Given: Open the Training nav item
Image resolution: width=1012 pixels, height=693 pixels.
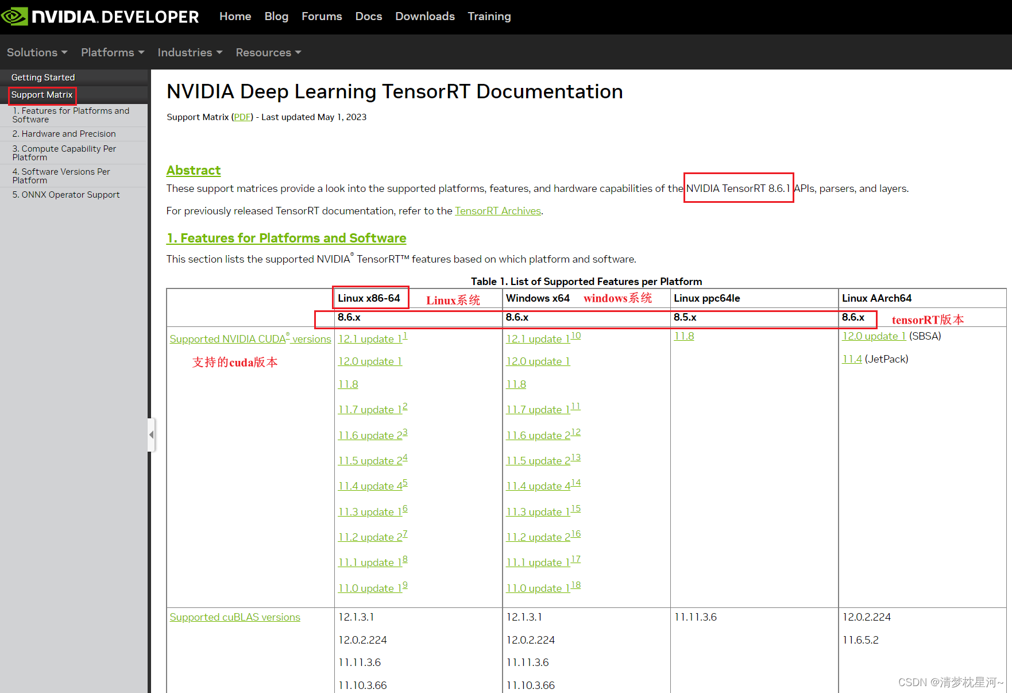Looking at the screenshot, I should coord(489,17).
